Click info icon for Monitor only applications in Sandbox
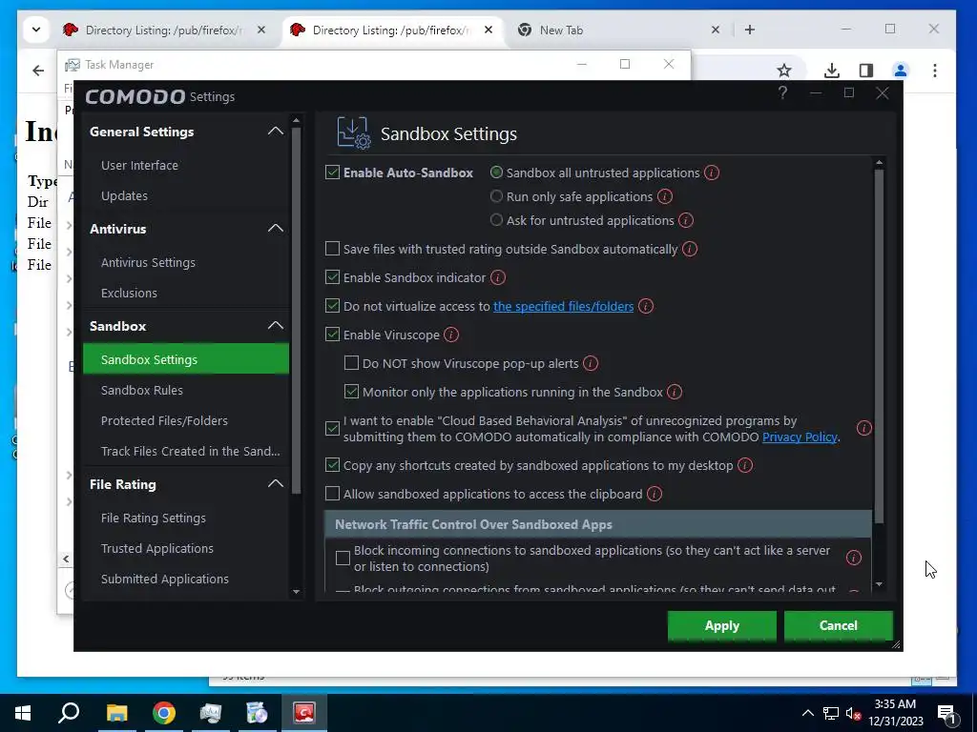 tap(675, 392)
